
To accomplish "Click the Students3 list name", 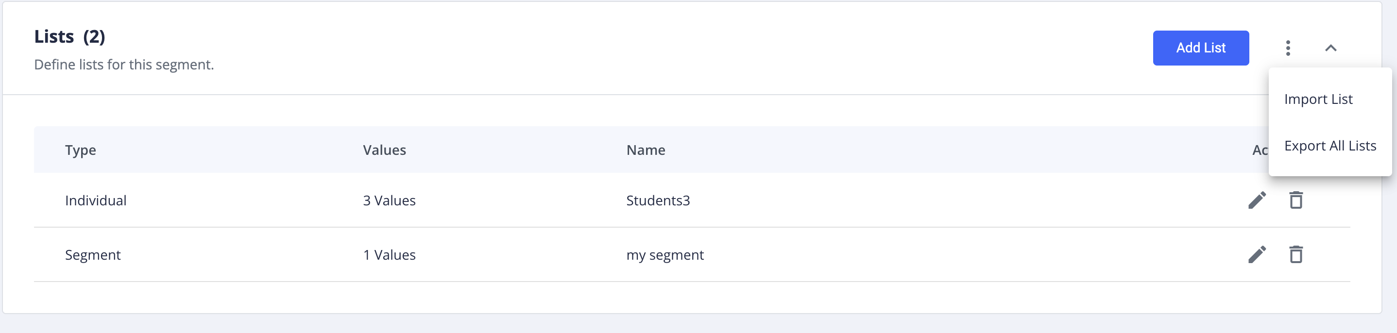I will click(658, 200).
